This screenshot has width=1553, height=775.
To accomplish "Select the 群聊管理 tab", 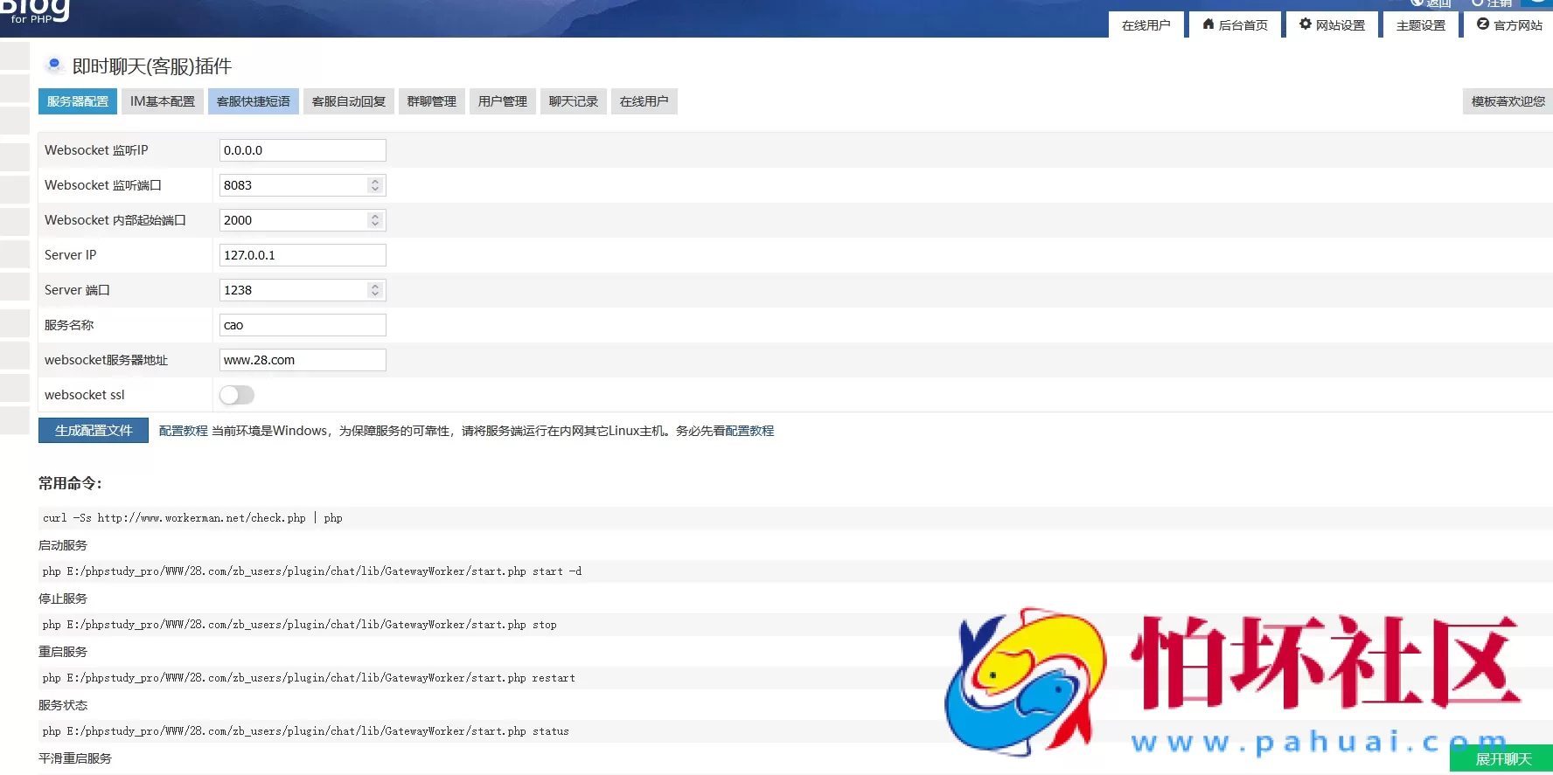I will pyautogui.click(x=432, y=101).
